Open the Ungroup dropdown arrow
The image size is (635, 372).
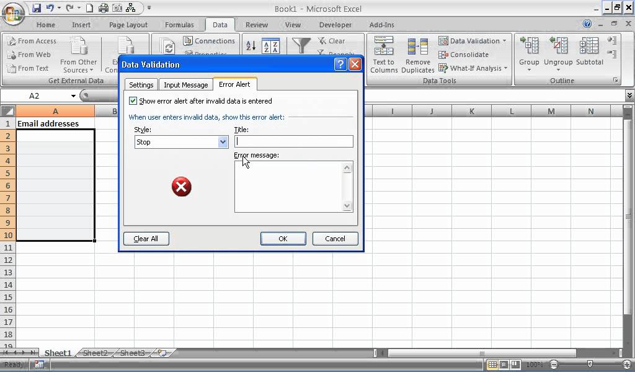pyautogui.click(x=558, y=70)
